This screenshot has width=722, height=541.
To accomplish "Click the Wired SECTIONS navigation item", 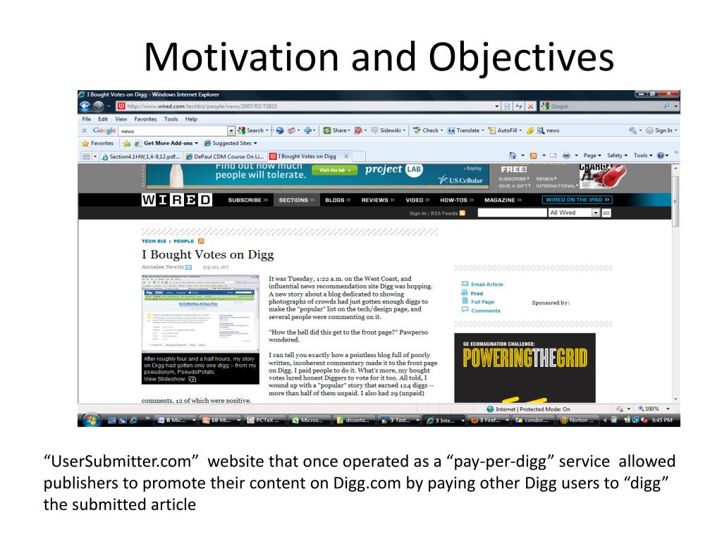I will [x=297, y=200].
